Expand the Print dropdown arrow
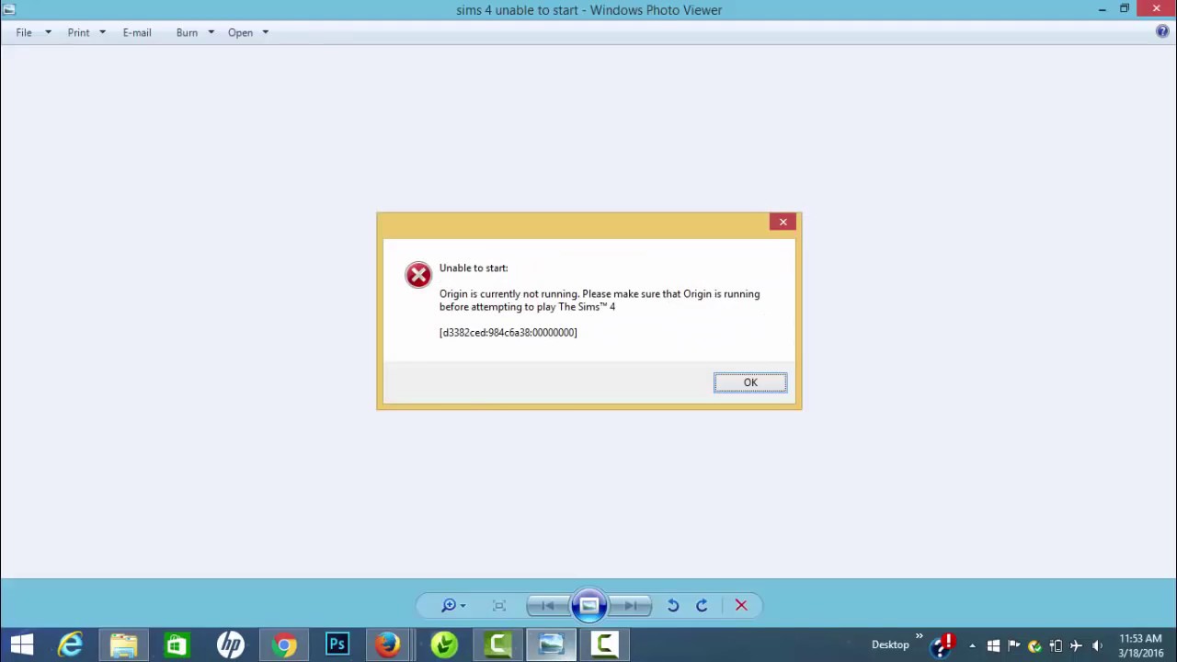 tap(102, 32)
